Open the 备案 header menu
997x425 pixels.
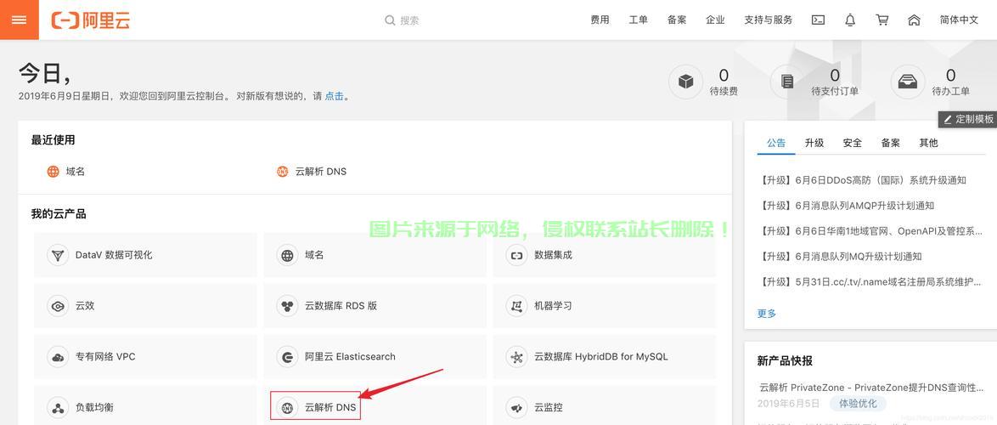click(x=677, y=20)
